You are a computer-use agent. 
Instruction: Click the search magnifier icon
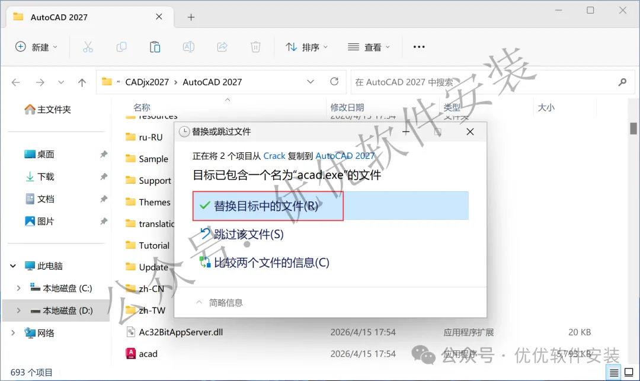tap(622, 82)
